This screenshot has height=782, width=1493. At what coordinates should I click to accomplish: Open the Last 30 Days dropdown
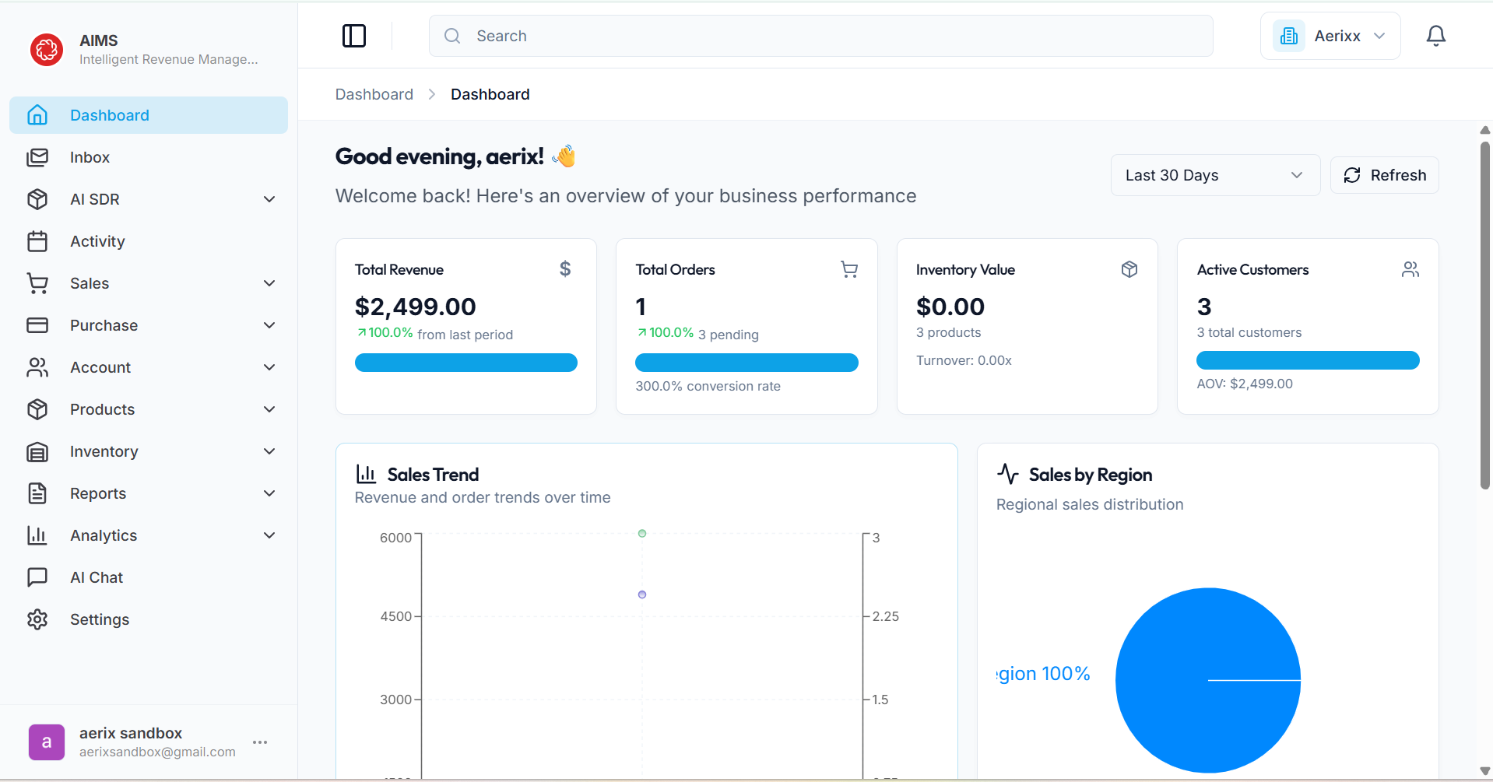pyautogui.click(x=1214, y=175)
